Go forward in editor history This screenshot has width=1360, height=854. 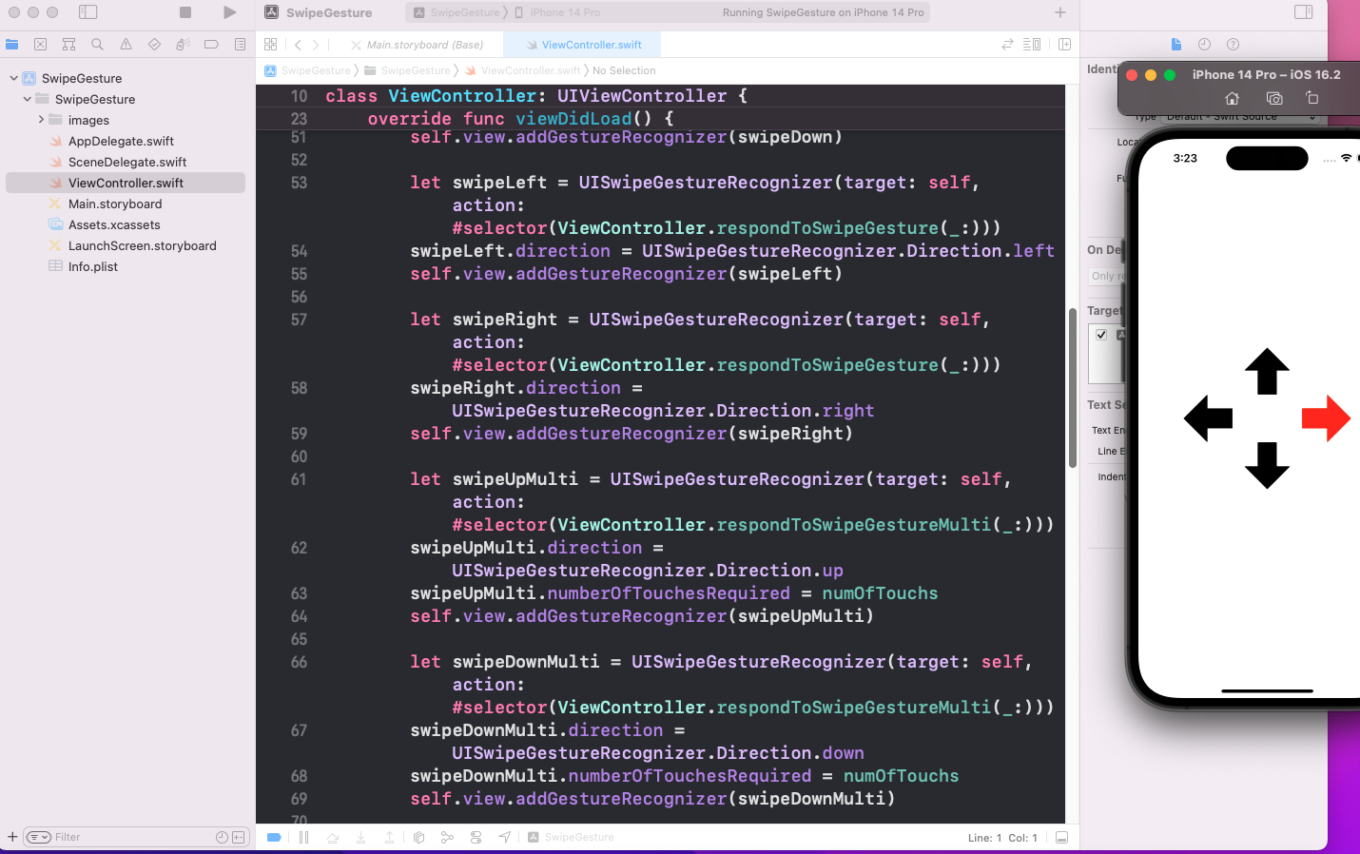pos(316,45)
